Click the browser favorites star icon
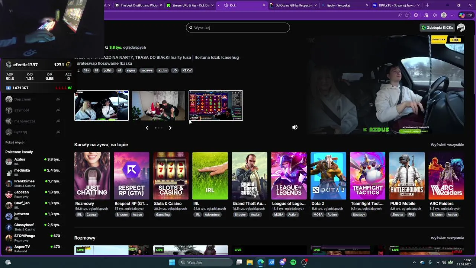The height and width of the screenshot is (268, 476). coord(407,15)
